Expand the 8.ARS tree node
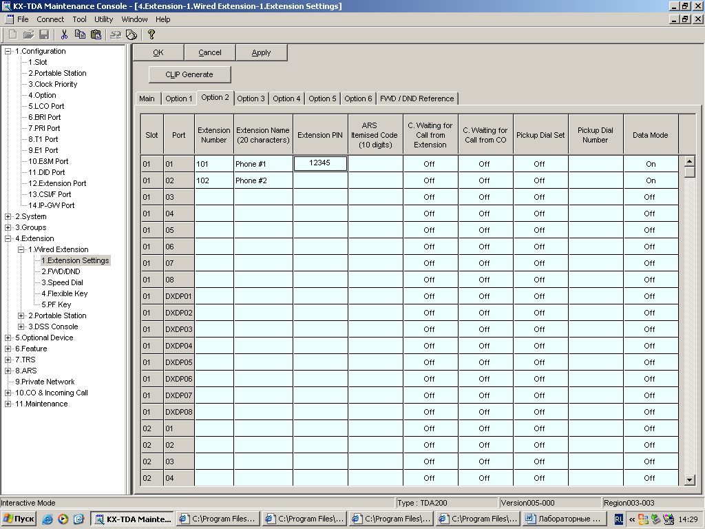705x529 pixels. point(8,371)
